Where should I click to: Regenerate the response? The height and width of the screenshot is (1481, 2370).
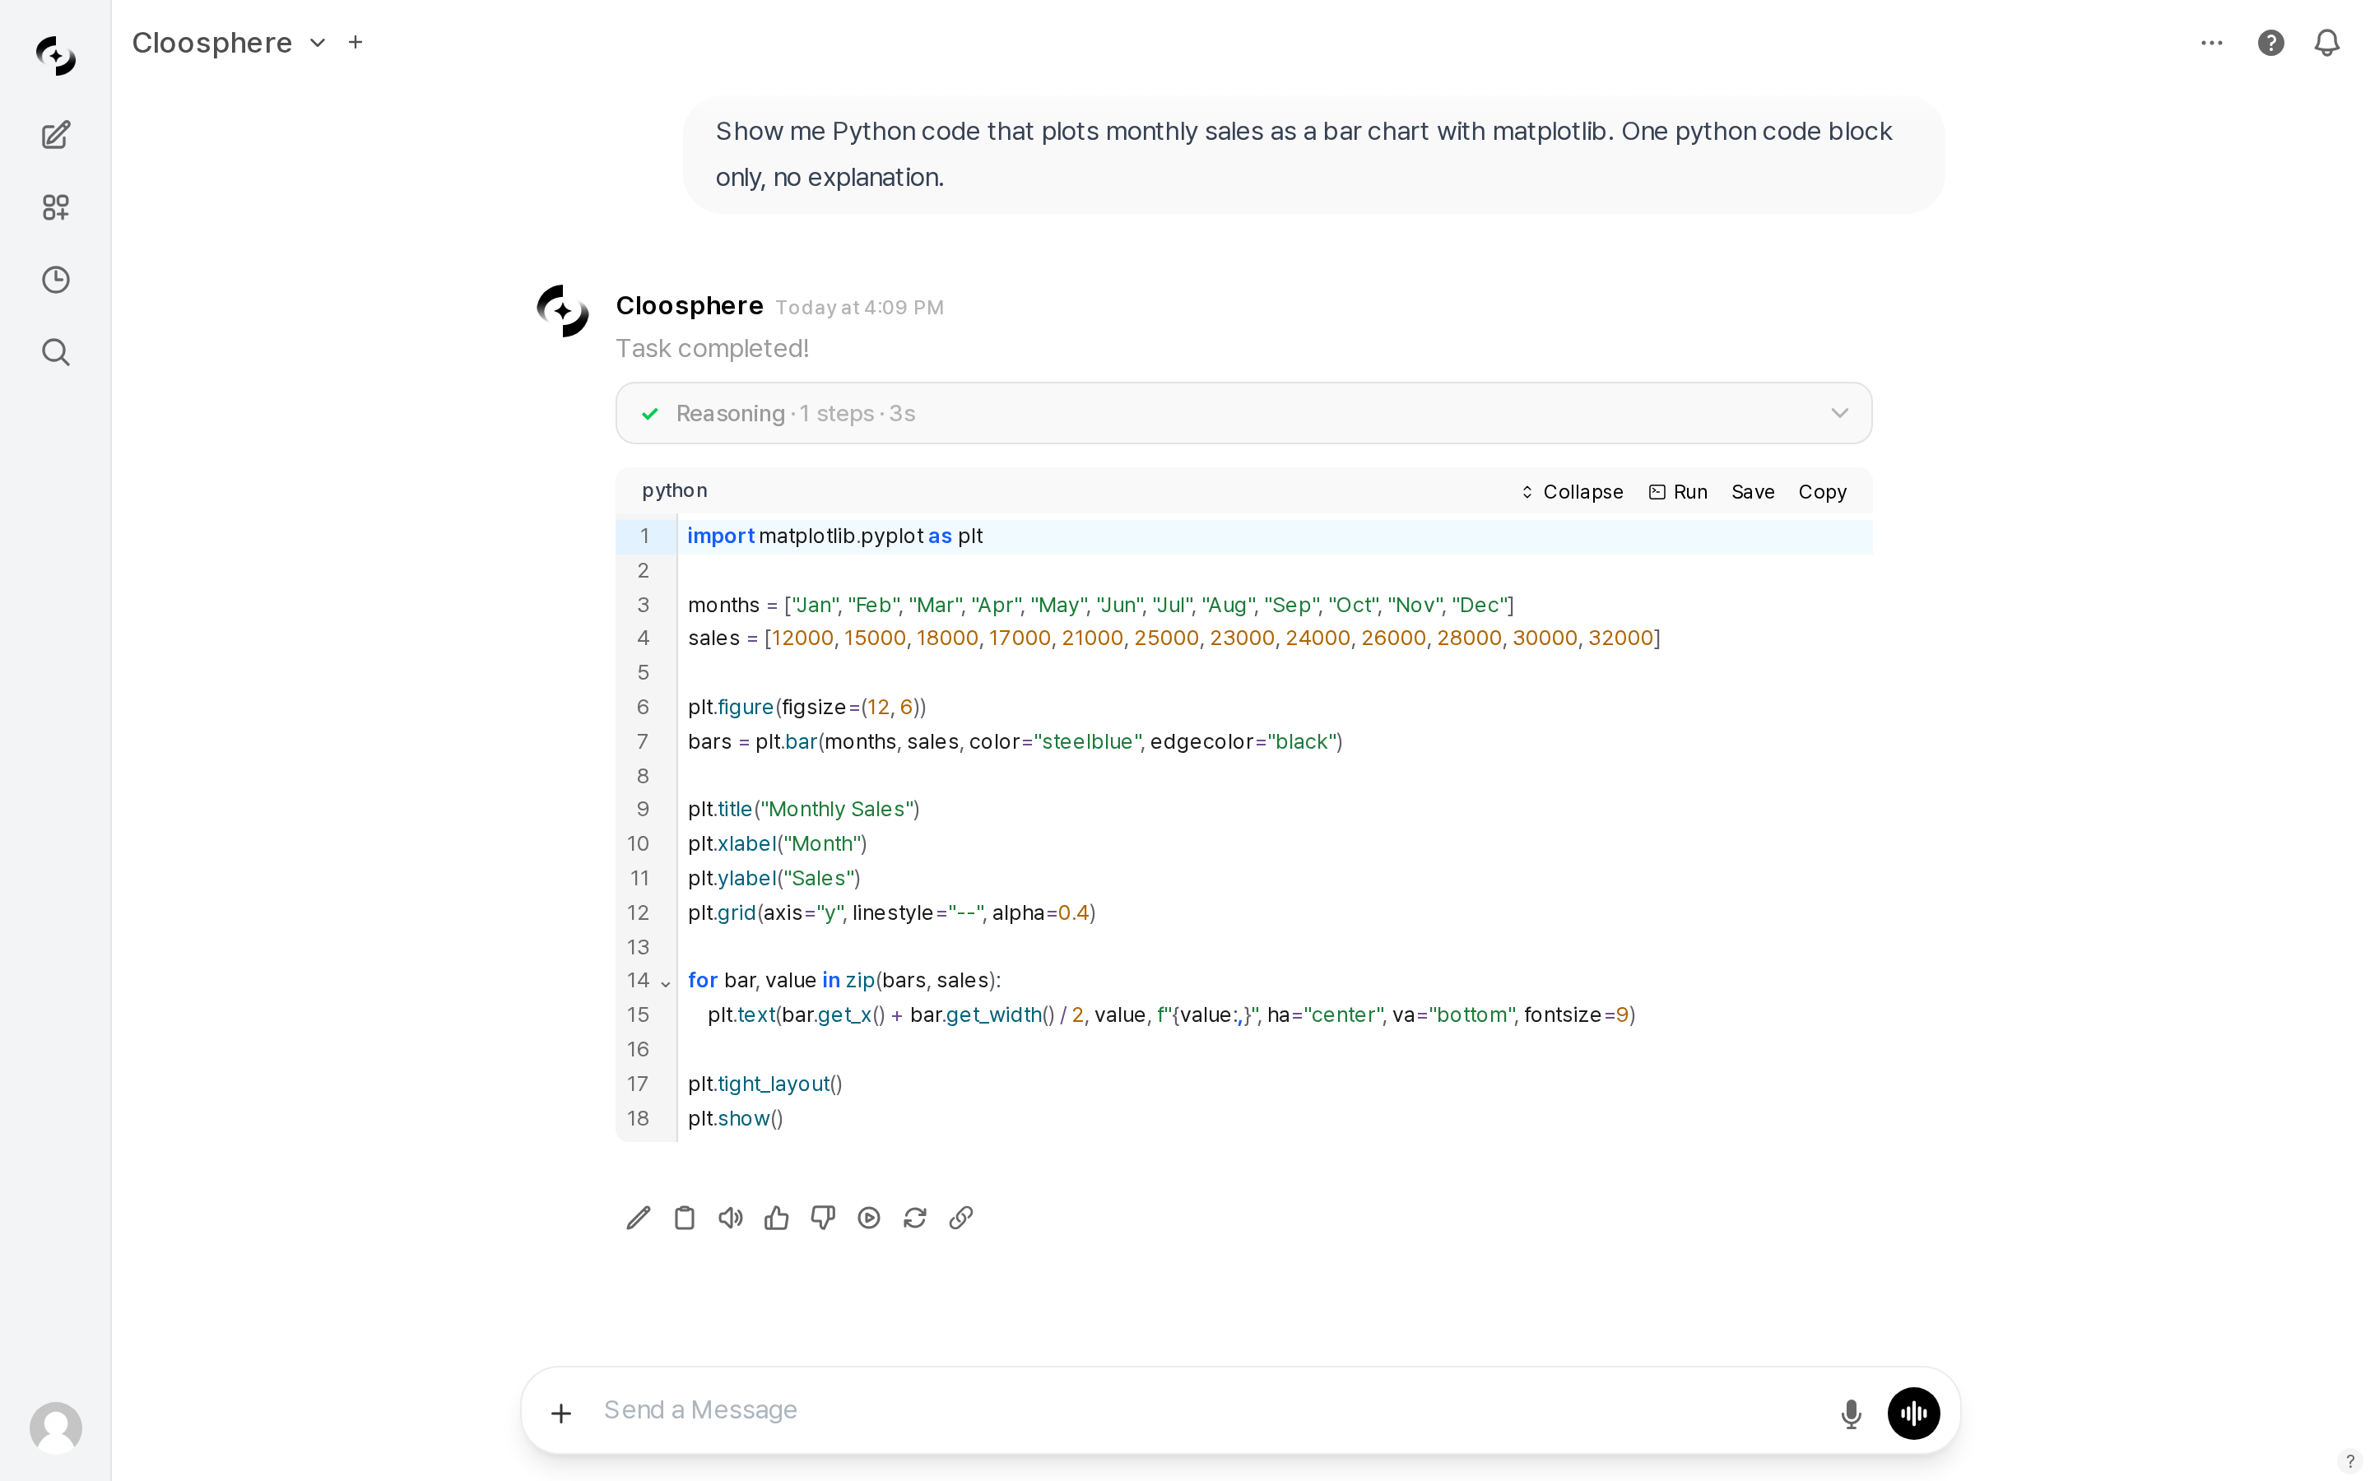(915, 1218)
